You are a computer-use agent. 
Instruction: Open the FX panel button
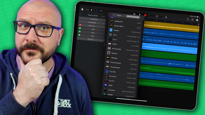101,11
